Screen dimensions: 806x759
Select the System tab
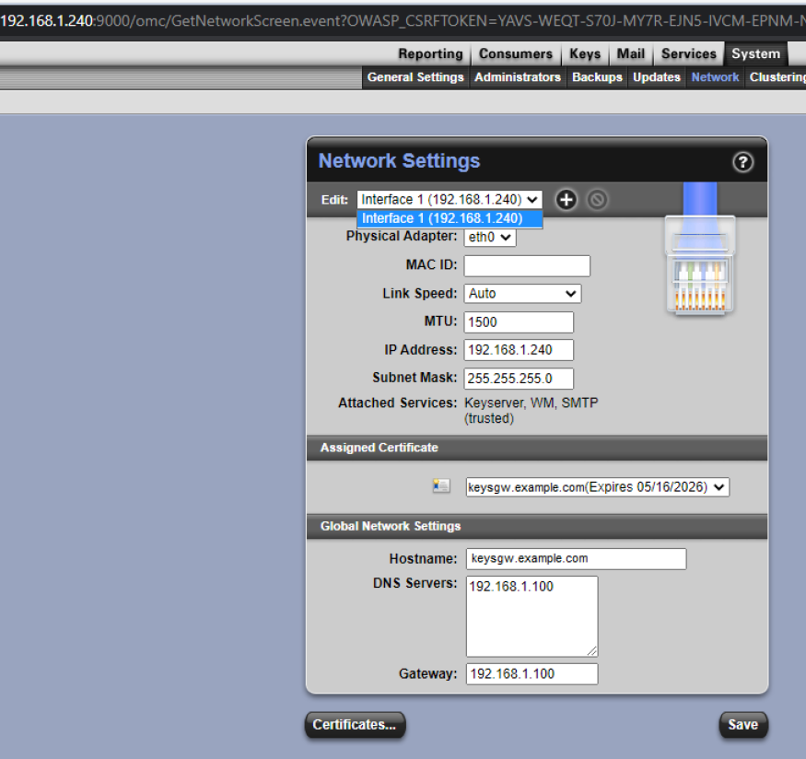(755, 54)
